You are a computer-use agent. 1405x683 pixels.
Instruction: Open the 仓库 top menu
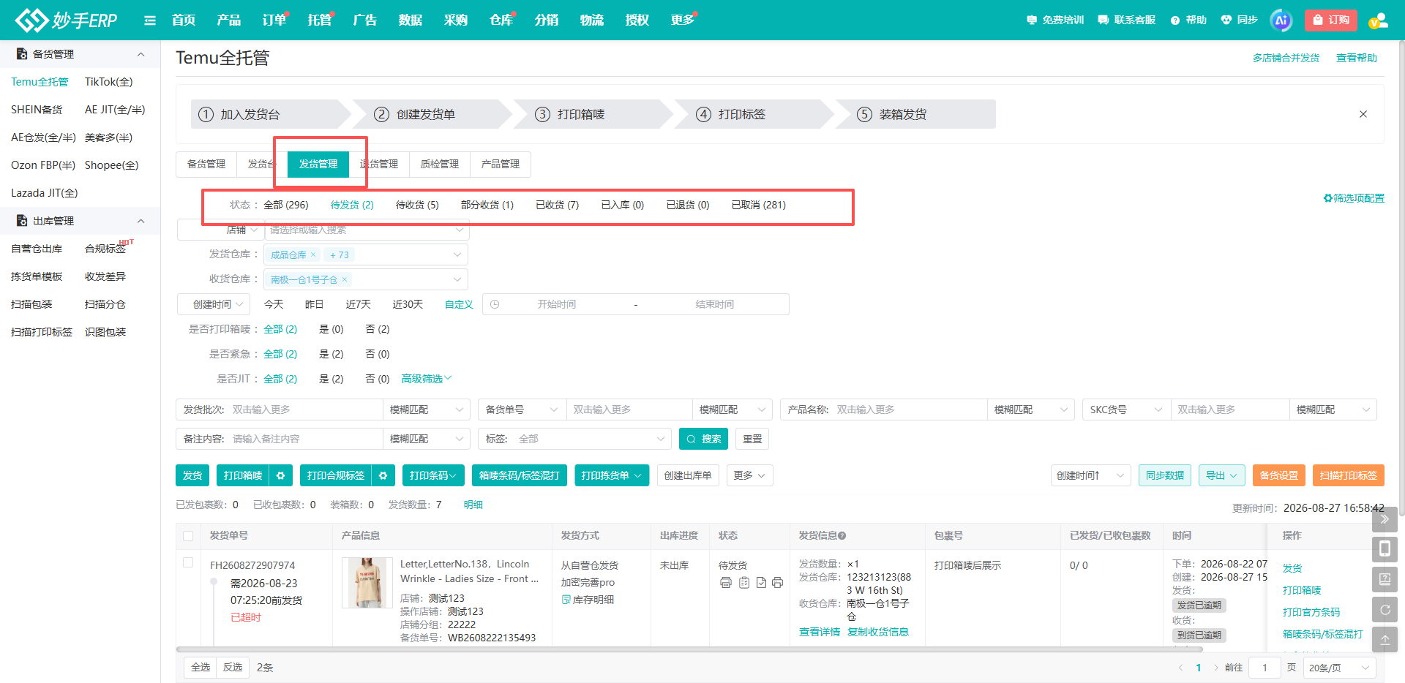coord(501,20)
